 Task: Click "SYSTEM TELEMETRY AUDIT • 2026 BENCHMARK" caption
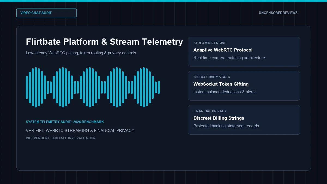(x=65, y=122)
